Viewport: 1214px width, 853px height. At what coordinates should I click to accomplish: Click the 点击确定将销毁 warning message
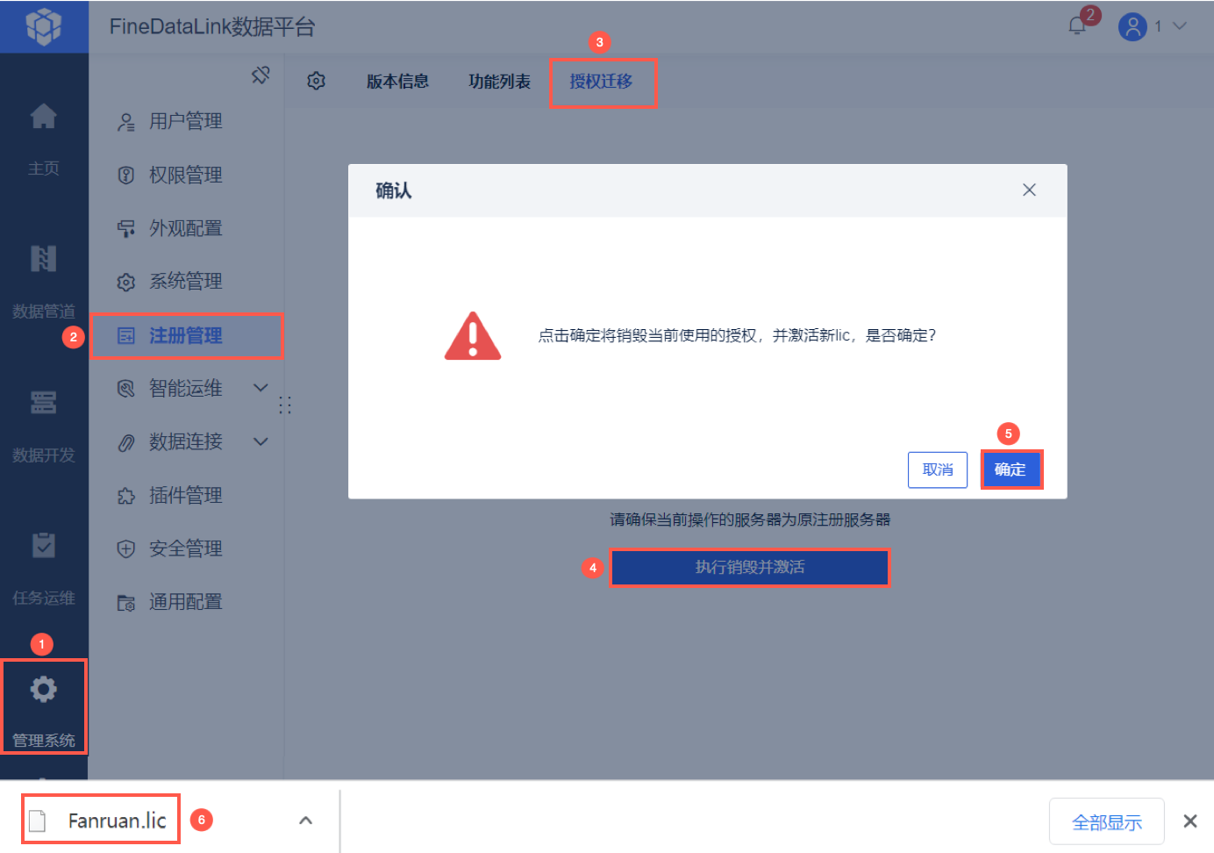(737, 335)
